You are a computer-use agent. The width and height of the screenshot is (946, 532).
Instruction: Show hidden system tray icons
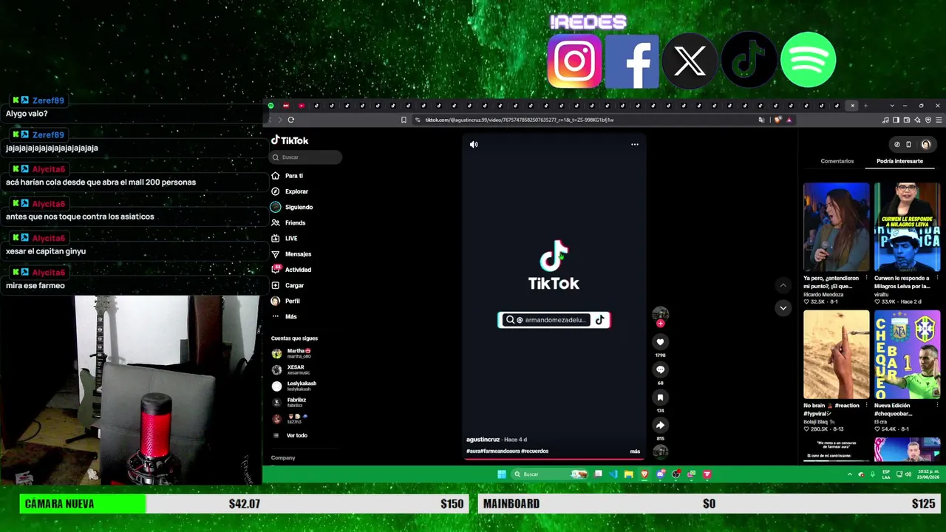pyautogui.click(x=849, y=474)
